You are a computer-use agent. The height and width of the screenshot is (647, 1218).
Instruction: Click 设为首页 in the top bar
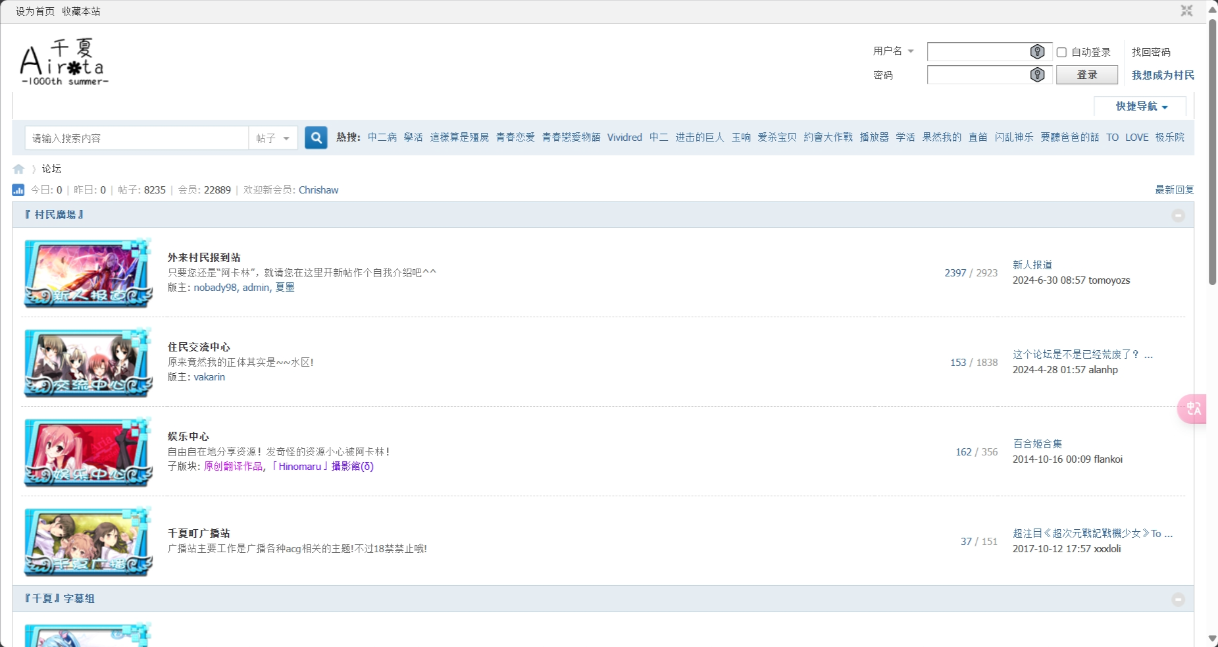pos(35,11)
